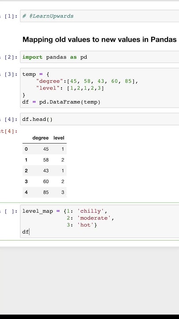This screenshot has height=319, width=179.
Task: Click degree value 45 in the table
Action: 46,149
